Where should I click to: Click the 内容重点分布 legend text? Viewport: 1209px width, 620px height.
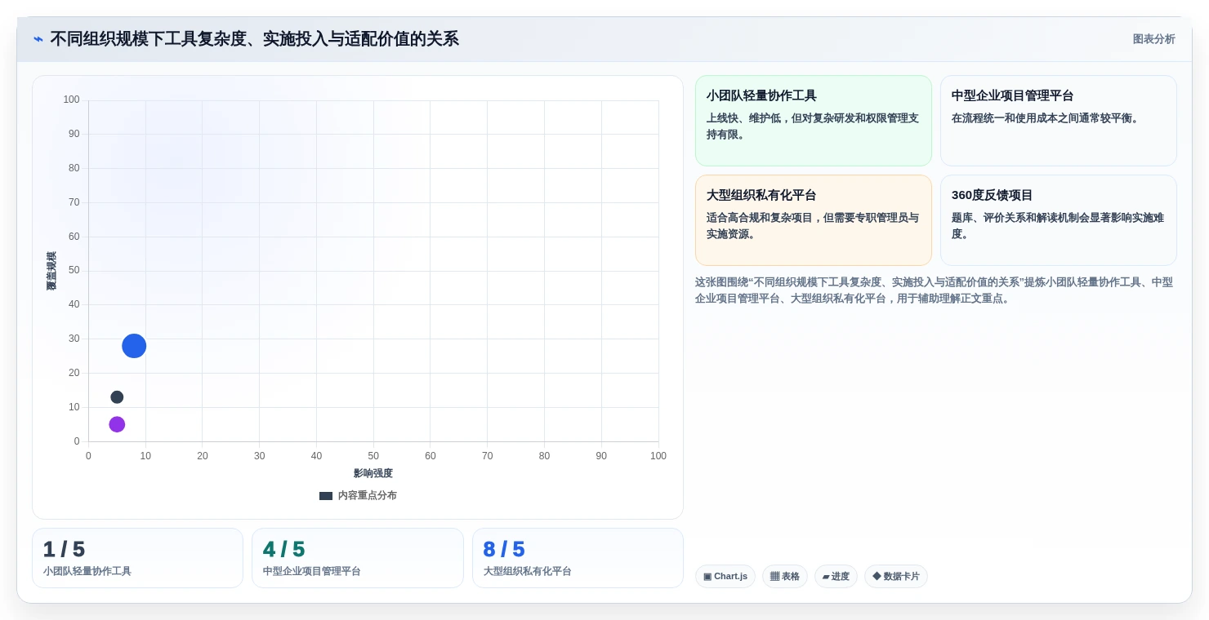pos(368,495)
